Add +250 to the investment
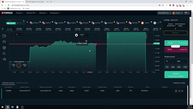 pyautogui.click(x=185, y=67)
